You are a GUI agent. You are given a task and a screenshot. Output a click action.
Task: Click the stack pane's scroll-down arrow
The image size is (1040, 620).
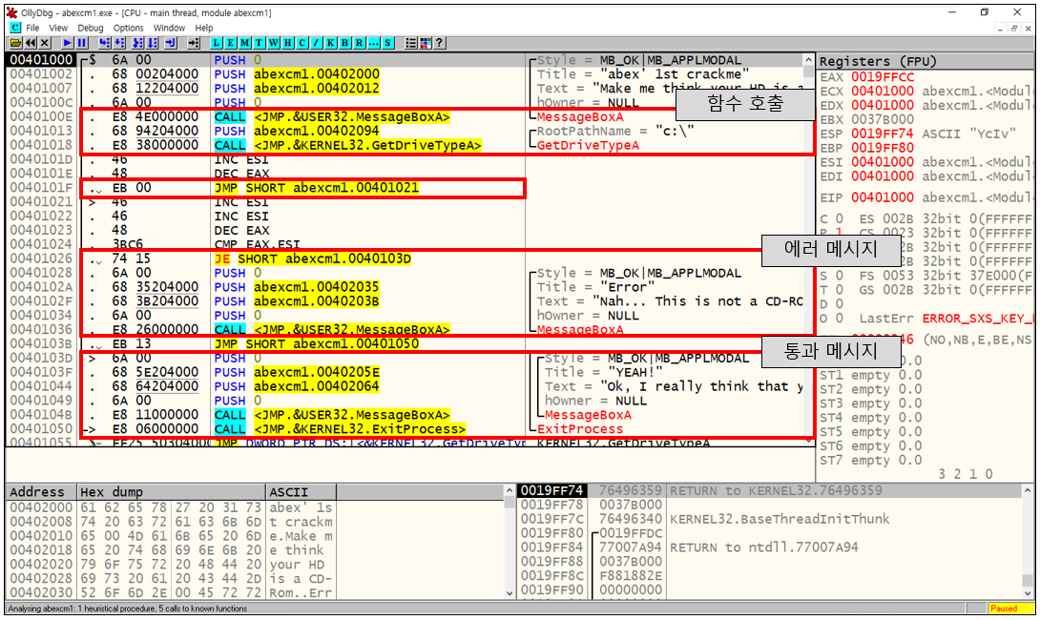(1028, 592)
